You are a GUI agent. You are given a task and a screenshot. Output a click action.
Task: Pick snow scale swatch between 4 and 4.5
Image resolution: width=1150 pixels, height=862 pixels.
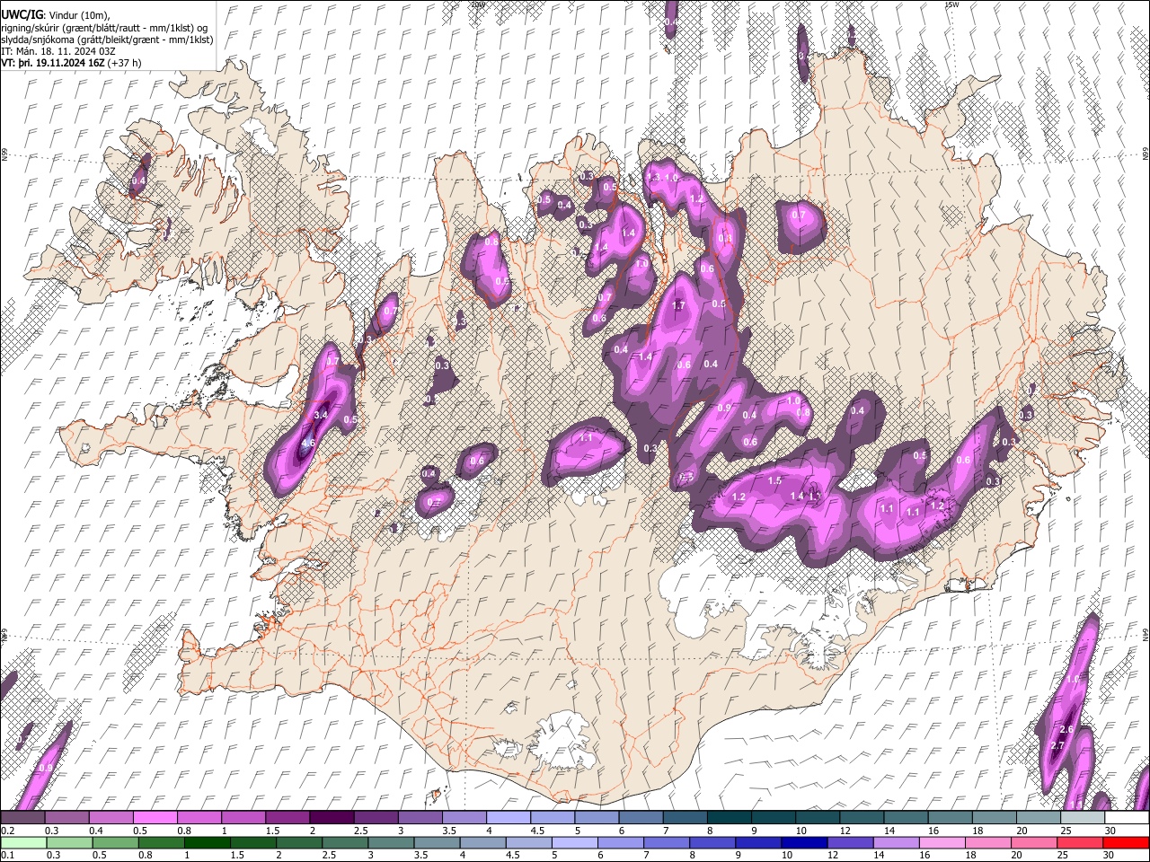pos(509,818)
